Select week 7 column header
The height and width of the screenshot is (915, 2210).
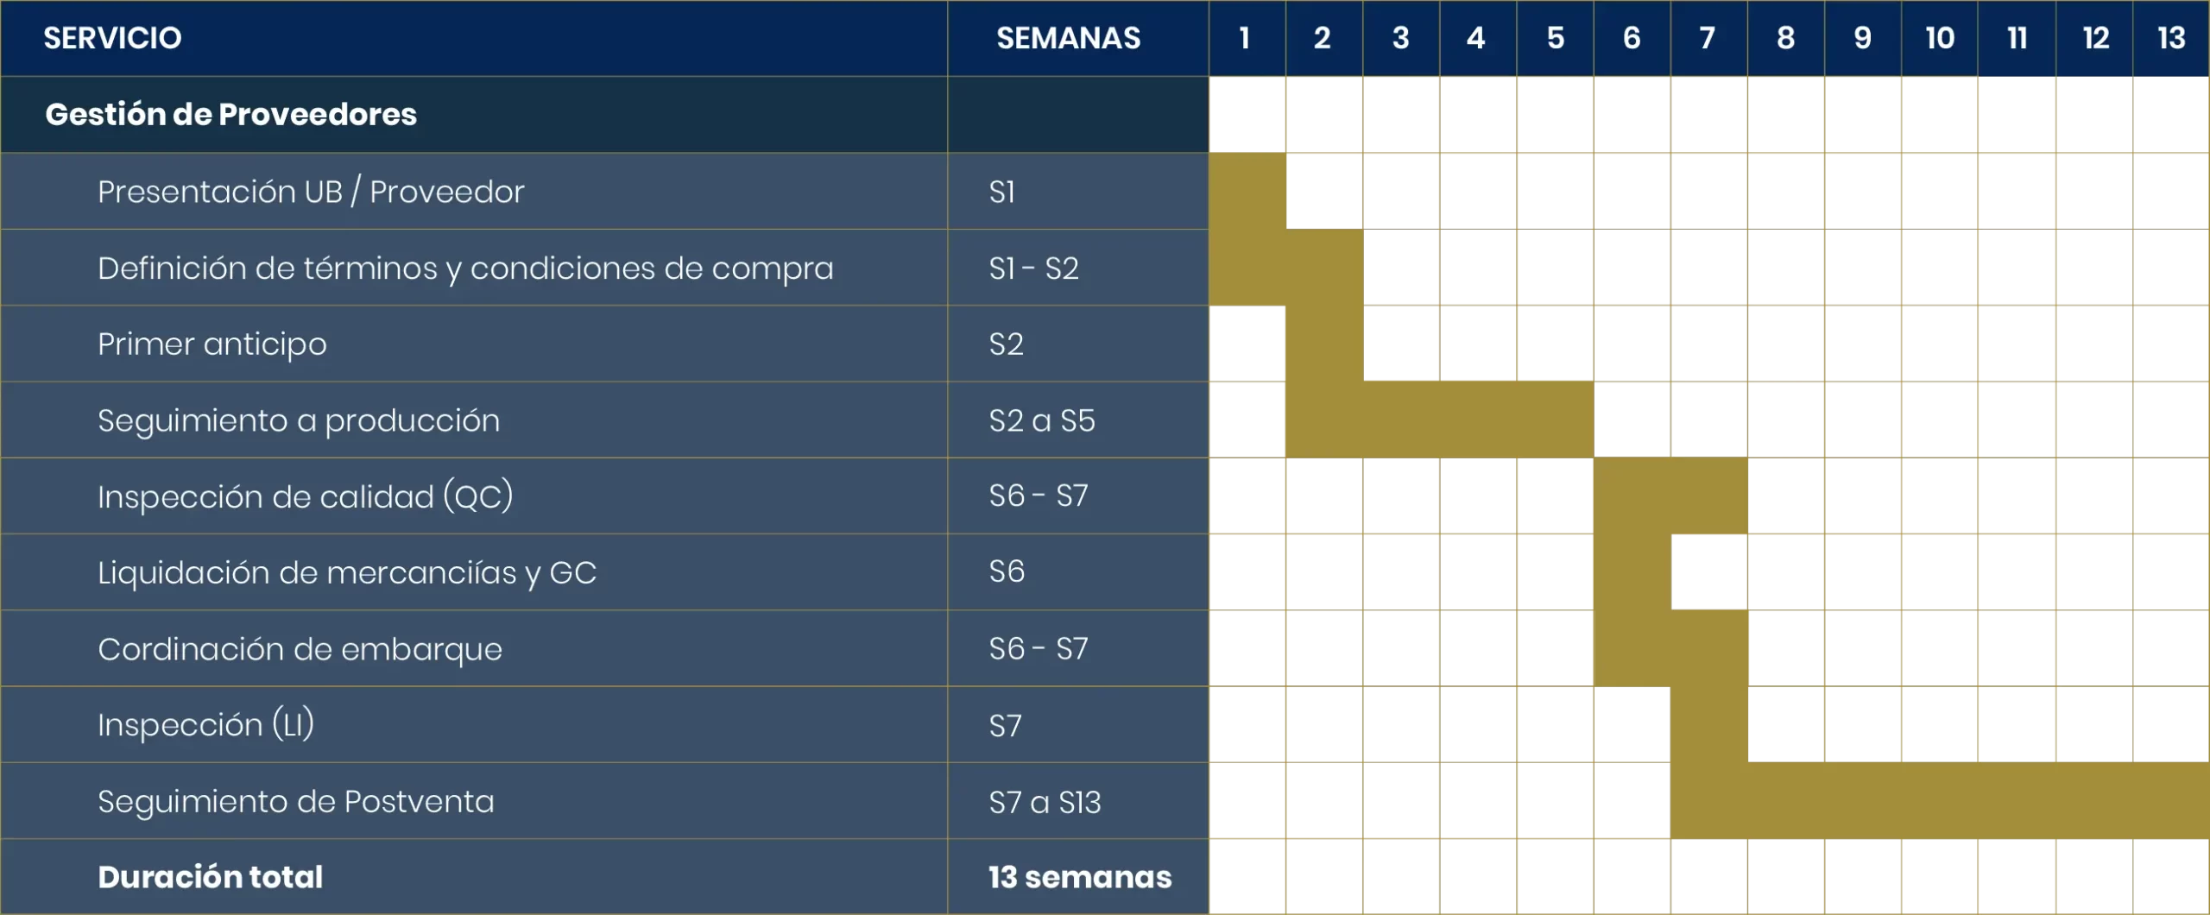tap(1708, 38)
